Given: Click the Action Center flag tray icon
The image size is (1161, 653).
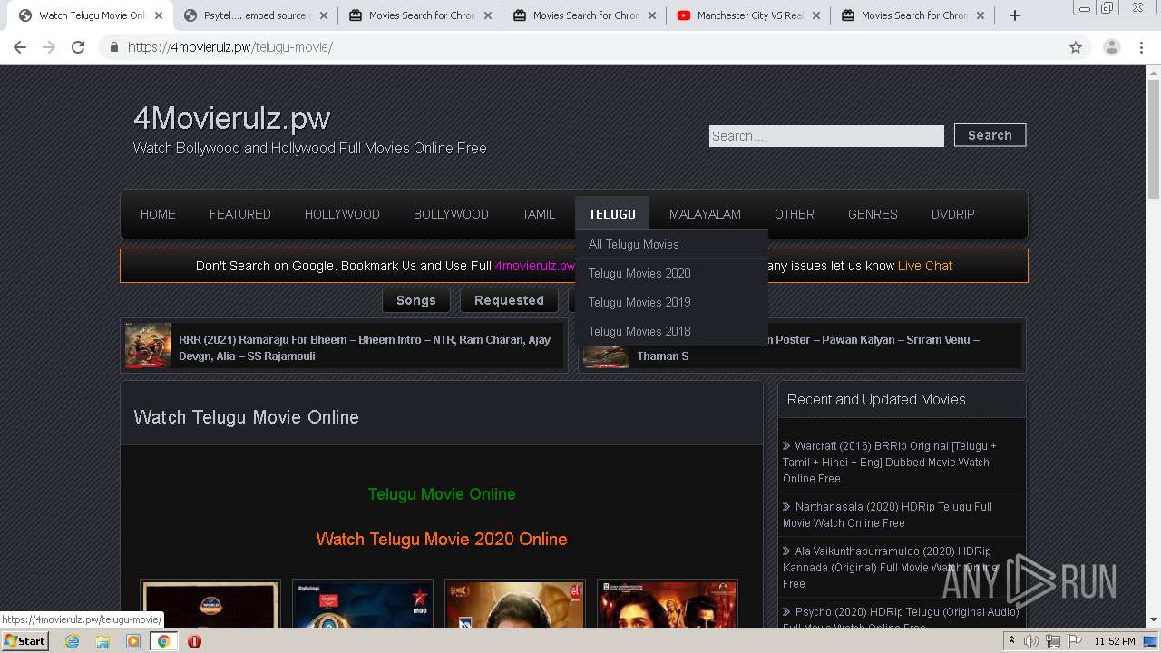Looking at the screenshot, I should pos(1073,641).
